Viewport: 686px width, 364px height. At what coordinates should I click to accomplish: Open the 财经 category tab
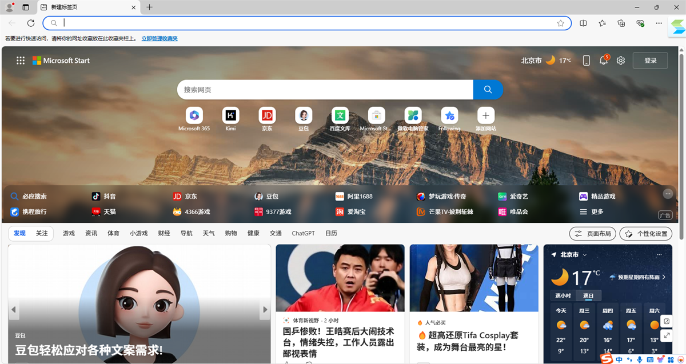164,233
